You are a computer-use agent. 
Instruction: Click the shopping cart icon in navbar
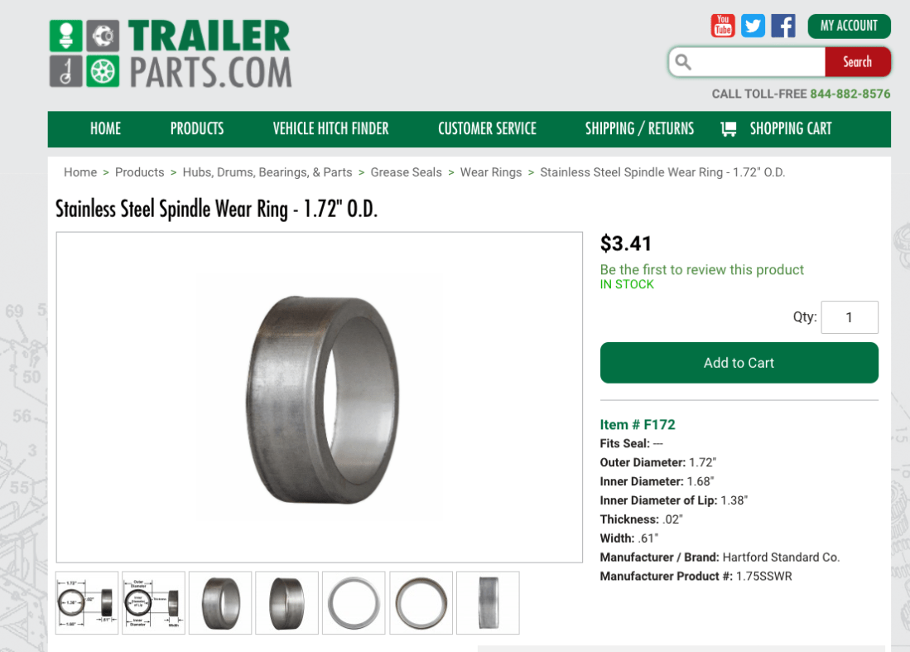coord(729,129)
